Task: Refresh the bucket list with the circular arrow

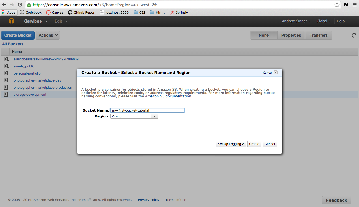Action: (x=354, y=35)
